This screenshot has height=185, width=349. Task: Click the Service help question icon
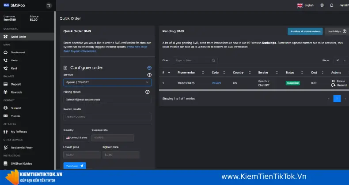pos(149,75)
